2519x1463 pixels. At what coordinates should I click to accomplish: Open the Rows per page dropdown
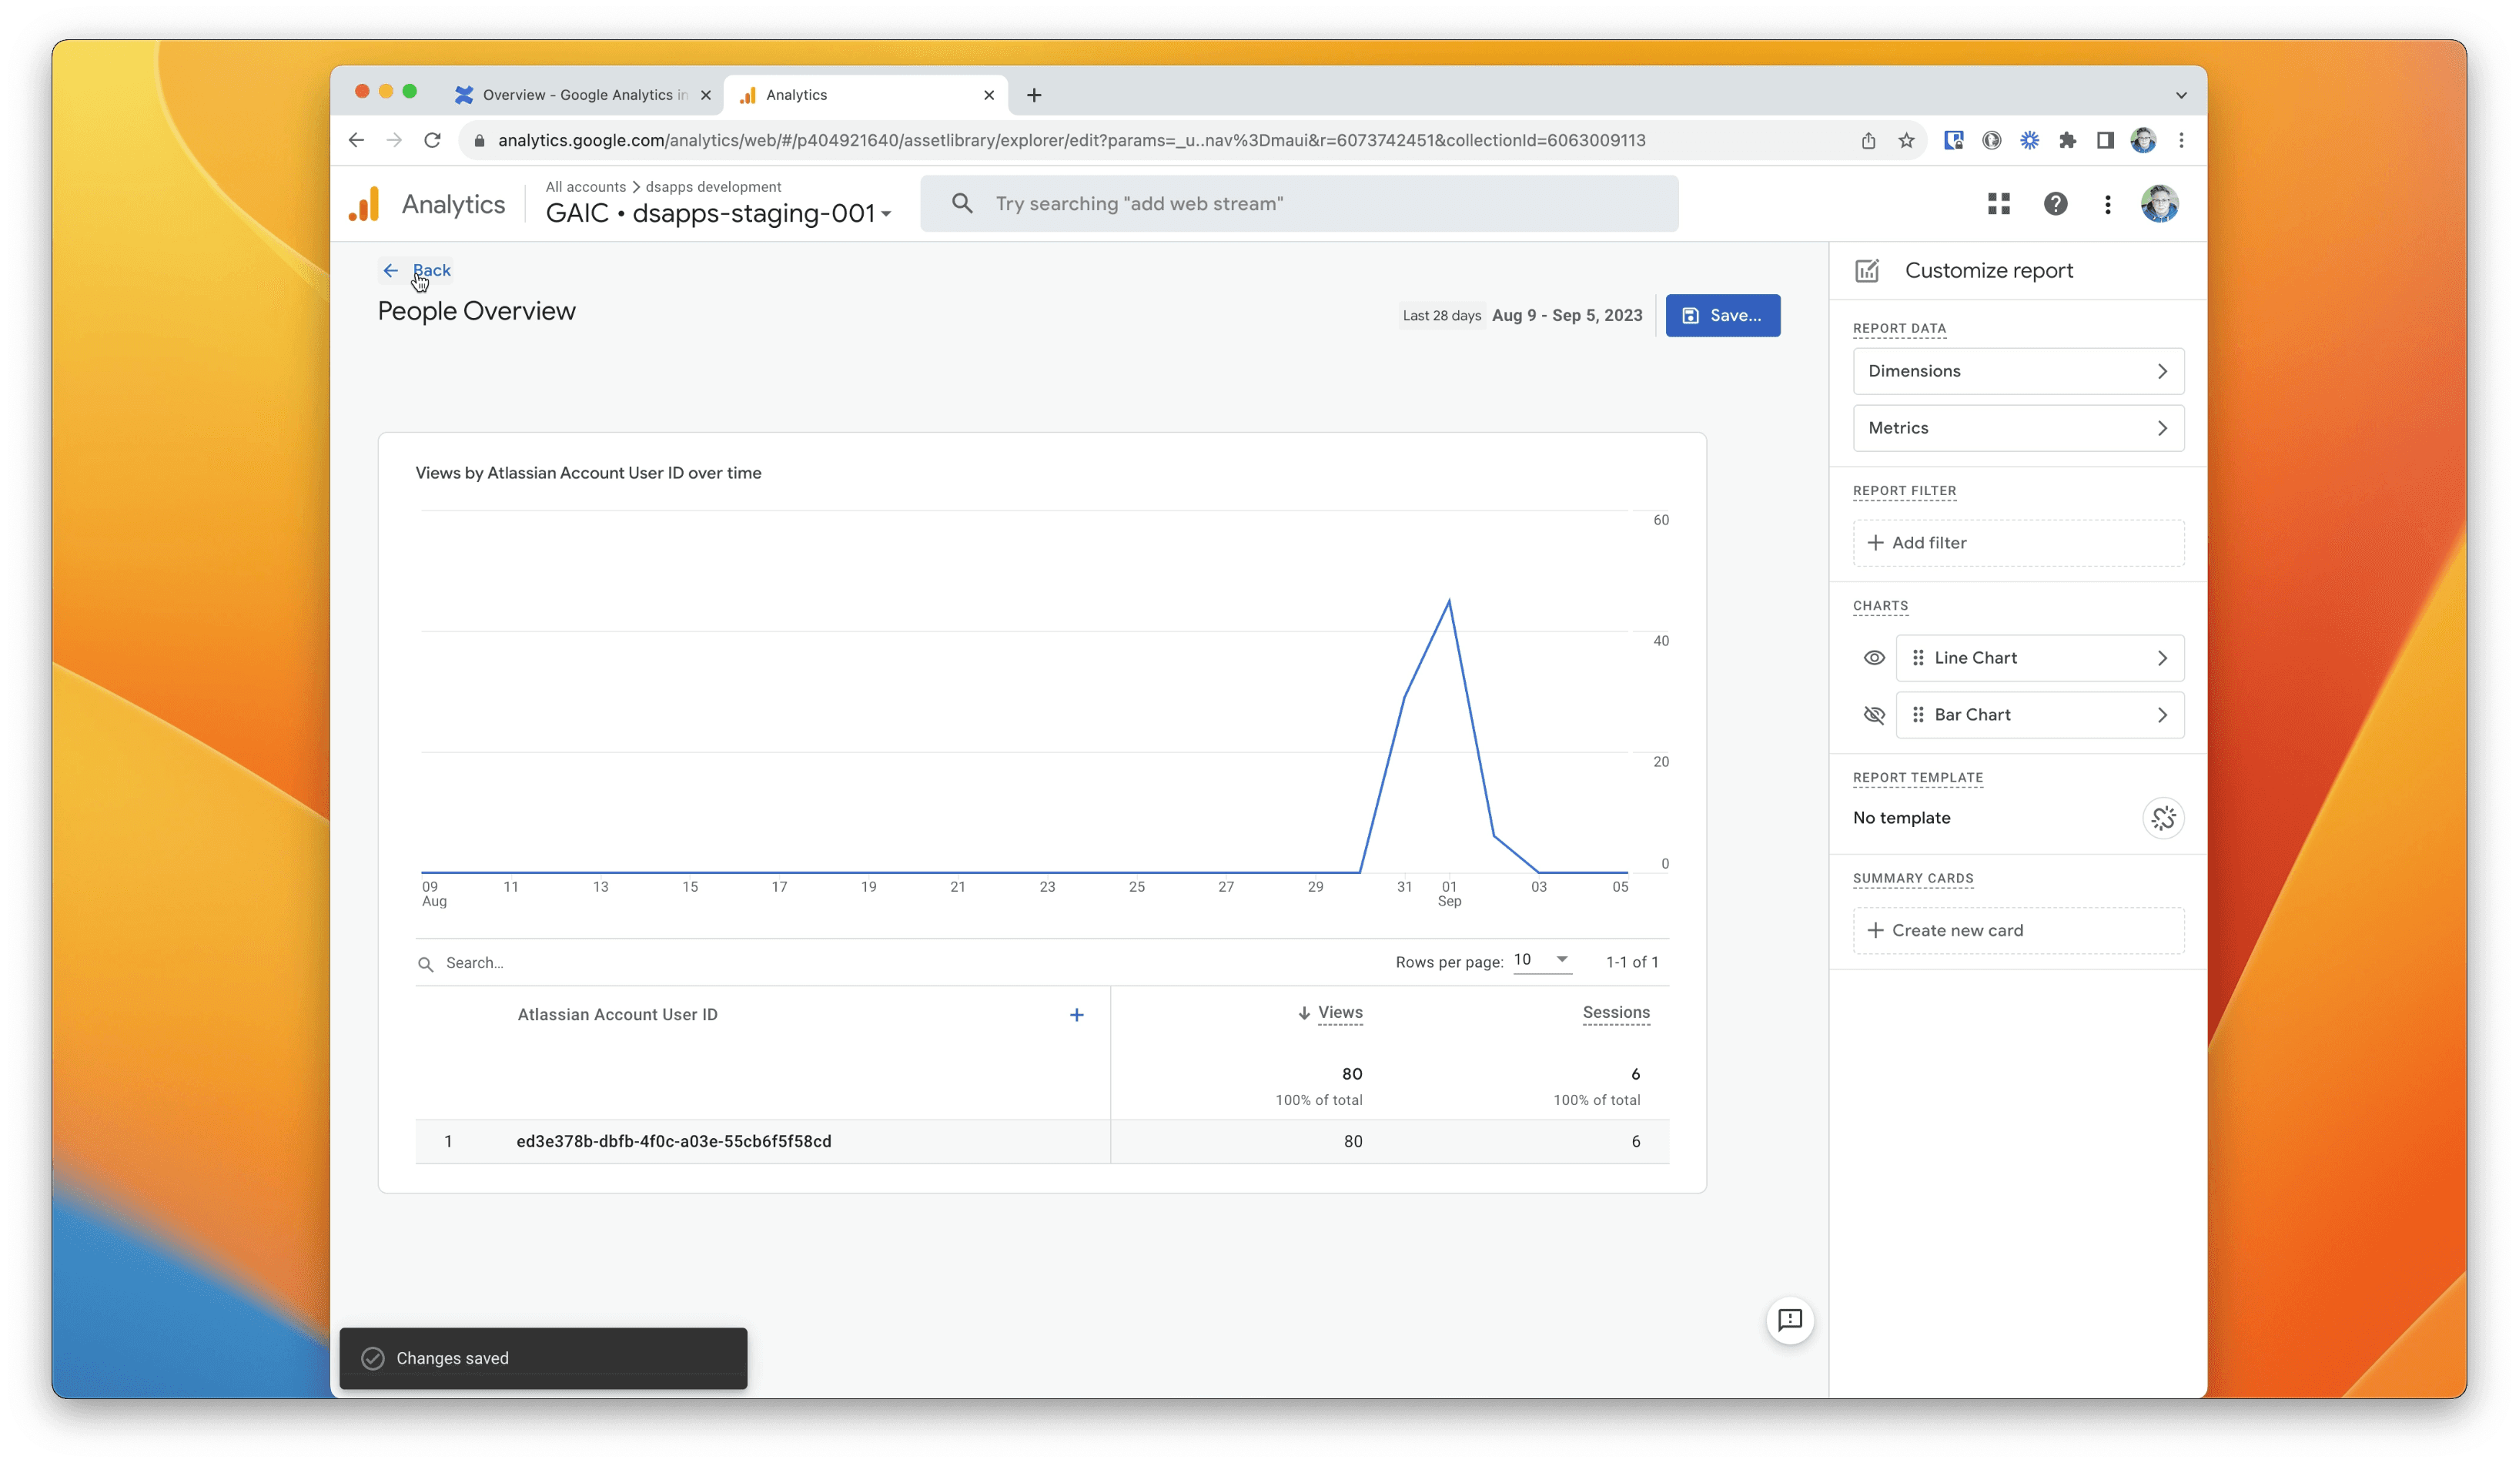[1541, 960]
